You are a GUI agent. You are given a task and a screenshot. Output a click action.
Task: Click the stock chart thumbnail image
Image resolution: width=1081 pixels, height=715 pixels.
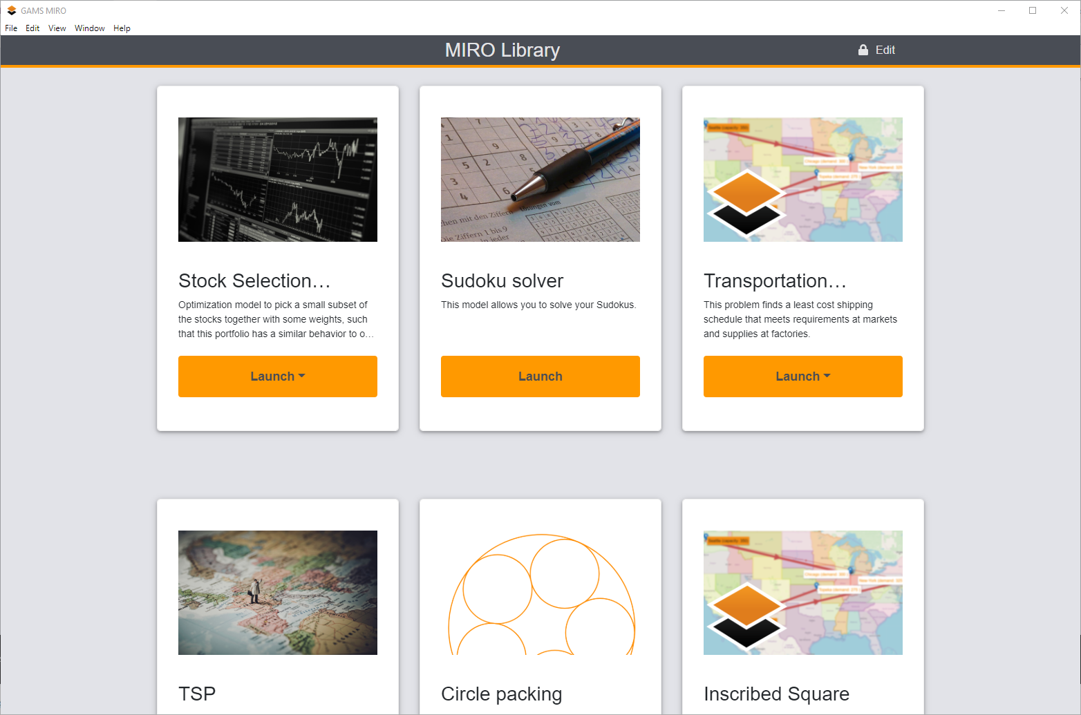[x=277, y=180]
